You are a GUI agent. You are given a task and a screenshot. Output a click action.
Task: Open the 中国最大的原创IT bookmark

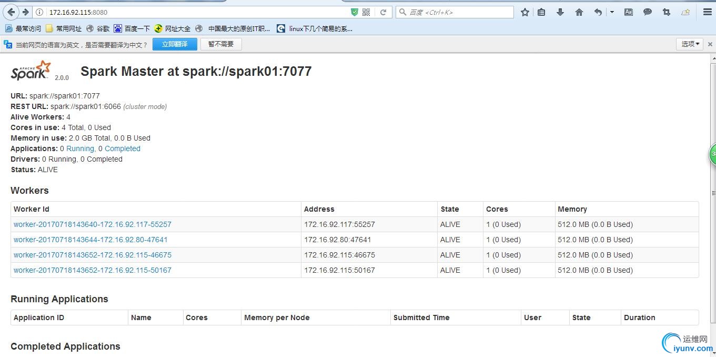[233, 28]
